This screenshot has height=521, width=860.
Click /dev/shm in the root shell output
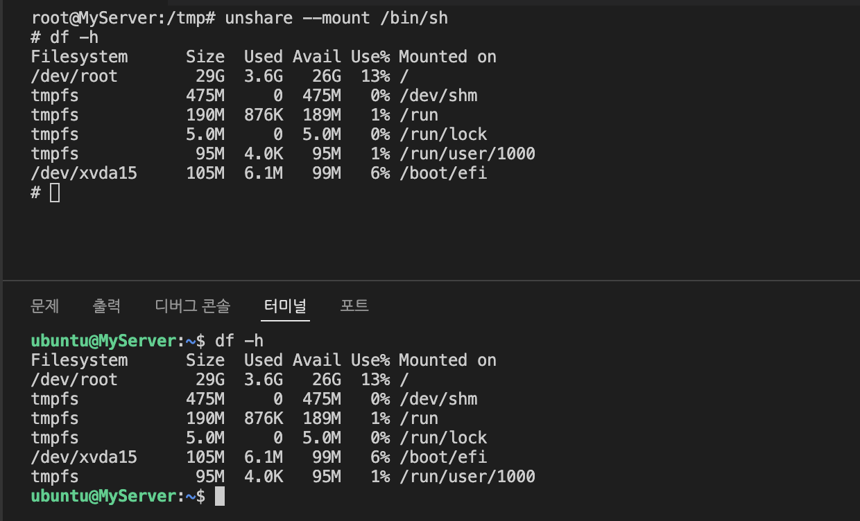438,96
